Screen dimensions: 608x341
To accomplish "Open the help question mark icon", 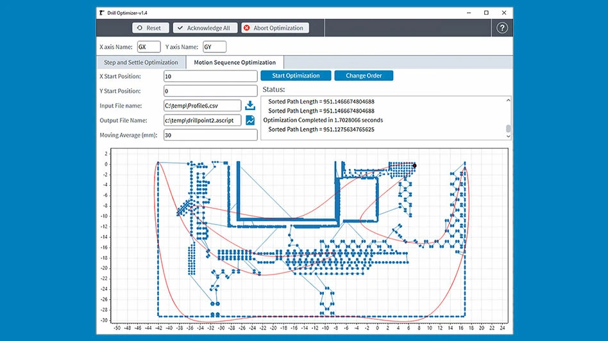I will tap(502, 28).
